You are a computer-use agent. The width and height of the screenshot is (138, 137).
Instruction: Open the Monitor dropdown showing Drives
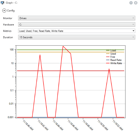tap(77, 18)
